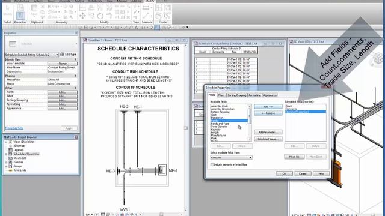385x216 pixels.
Task: Switch to the Filter tab in Schedule Properties
Action: (x=221, y=95)
